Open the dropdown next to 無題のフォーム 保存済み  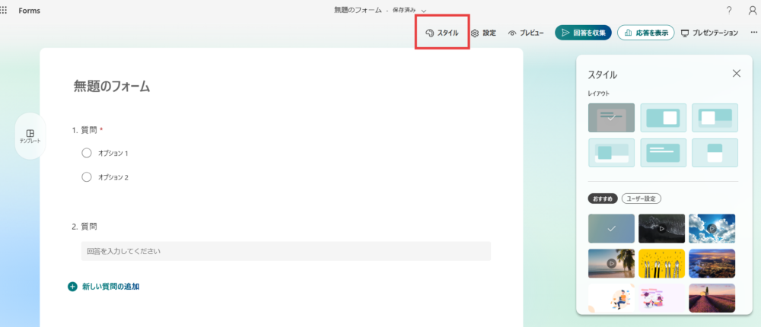pos(424,11)
